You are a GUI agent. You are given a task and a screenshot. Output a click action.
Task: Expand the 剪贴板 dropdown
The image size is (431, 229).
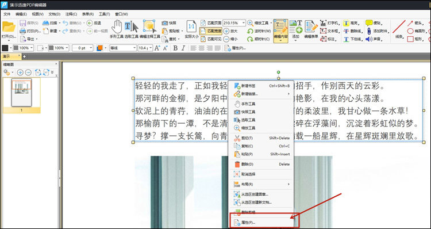(182, 31)
